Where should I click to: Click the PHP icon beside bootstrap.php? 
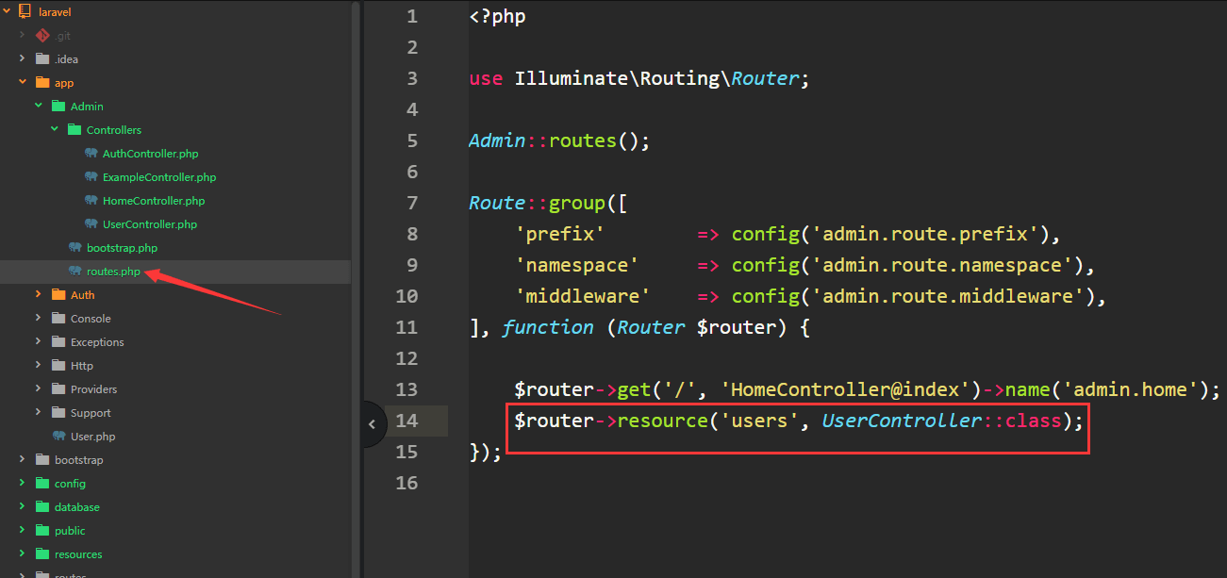(75, 248)
